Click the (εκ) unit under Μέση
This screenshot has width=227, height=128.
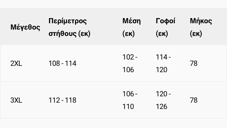coord(128,34)
